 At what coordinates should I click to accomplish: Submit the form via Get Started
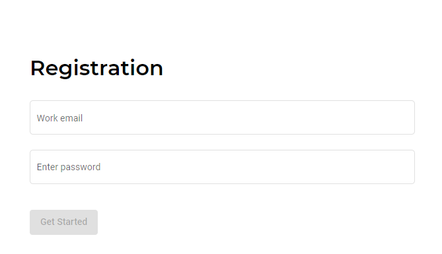coord(63,222)
